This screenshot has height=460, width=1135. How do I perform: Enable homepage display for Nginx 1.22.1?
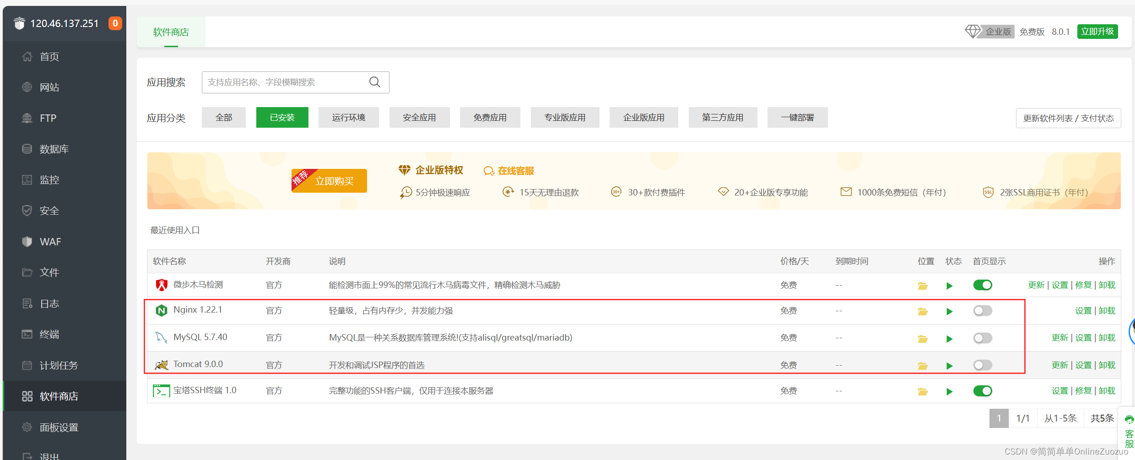(x=983, y=311)
